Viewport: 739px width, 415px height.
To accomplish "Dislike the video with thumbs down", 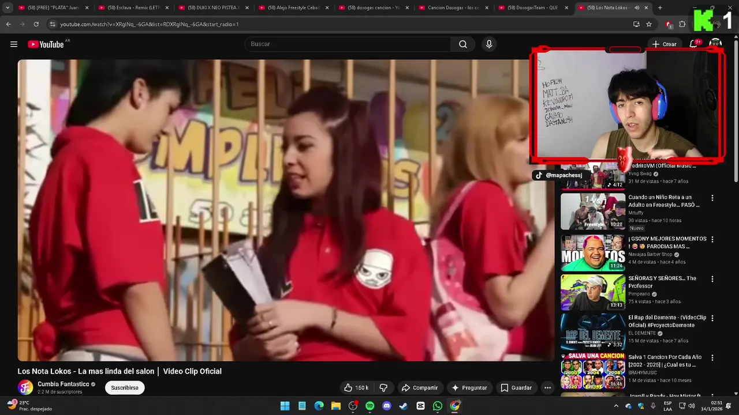I will tap(383, 388).
